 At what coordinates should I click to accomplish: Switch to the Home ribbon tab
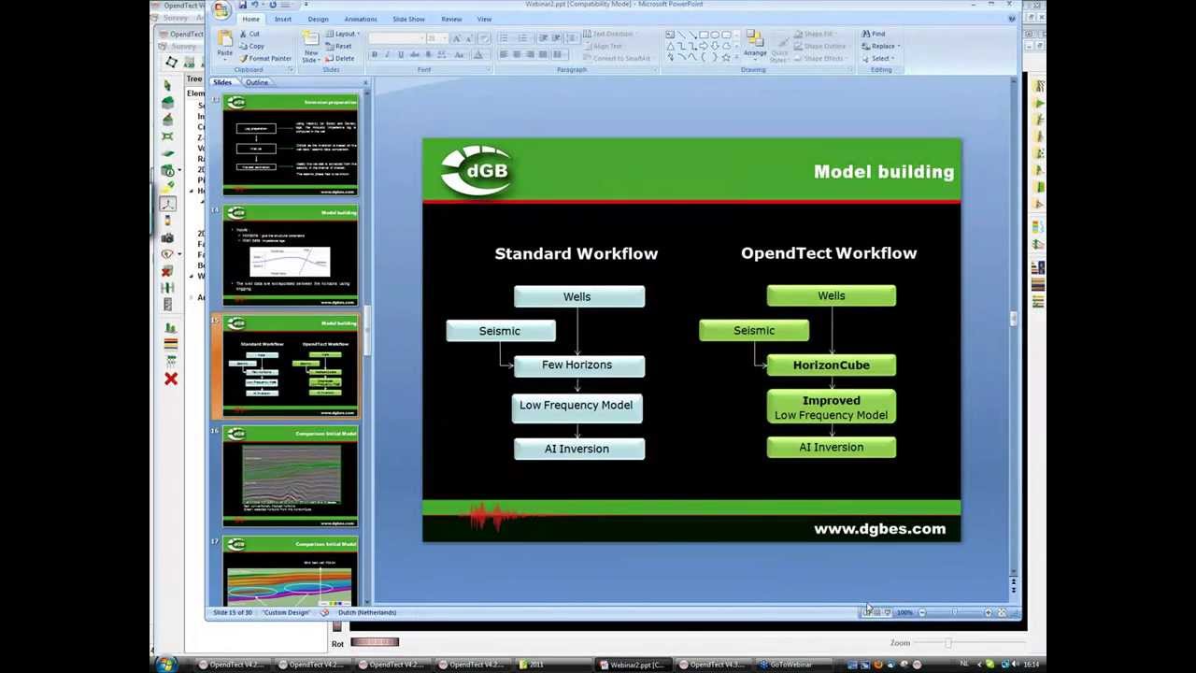[x=250, y=20]
